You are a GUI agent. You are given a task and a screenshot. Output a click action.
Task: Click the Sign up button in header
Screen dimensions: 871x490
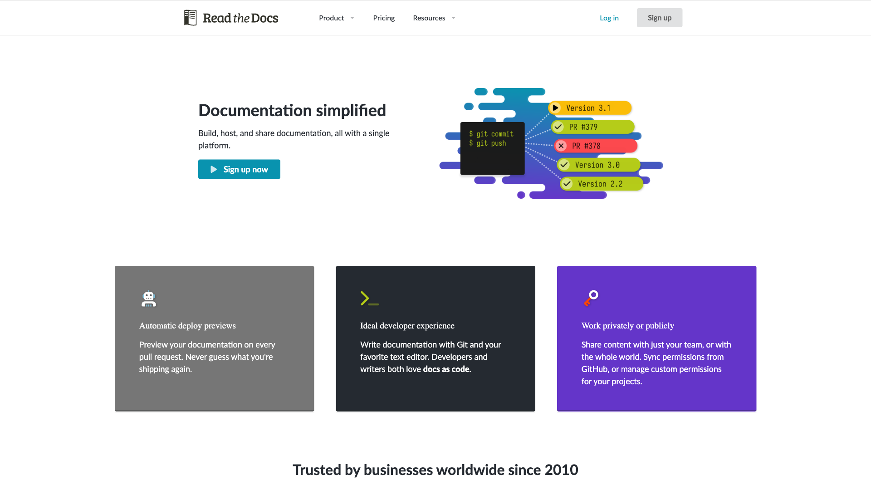659,18
